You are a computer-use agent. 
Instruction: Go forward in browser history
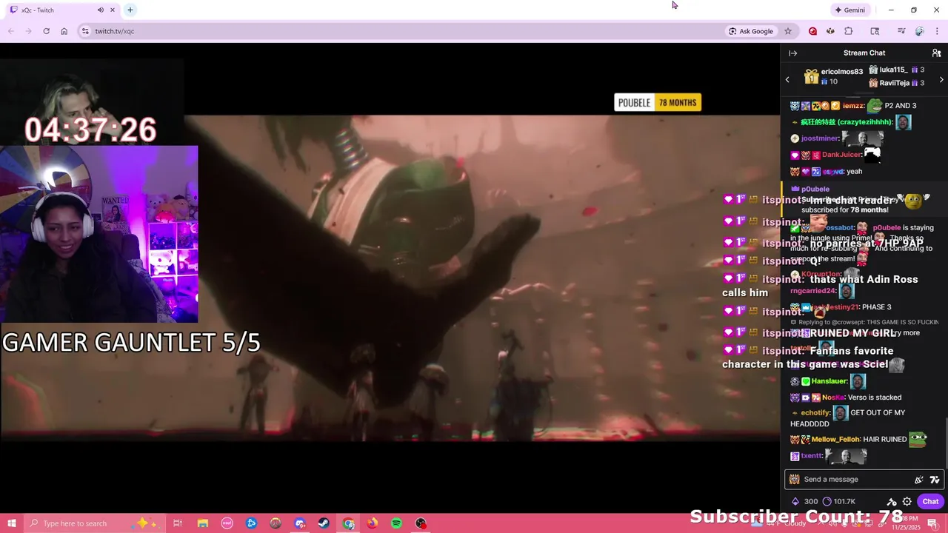click(28, 31)
